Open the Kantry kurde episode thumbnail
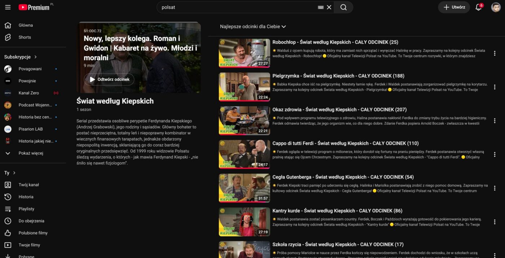This screenshot has width=505, height=258. click(x=244, y=222)
